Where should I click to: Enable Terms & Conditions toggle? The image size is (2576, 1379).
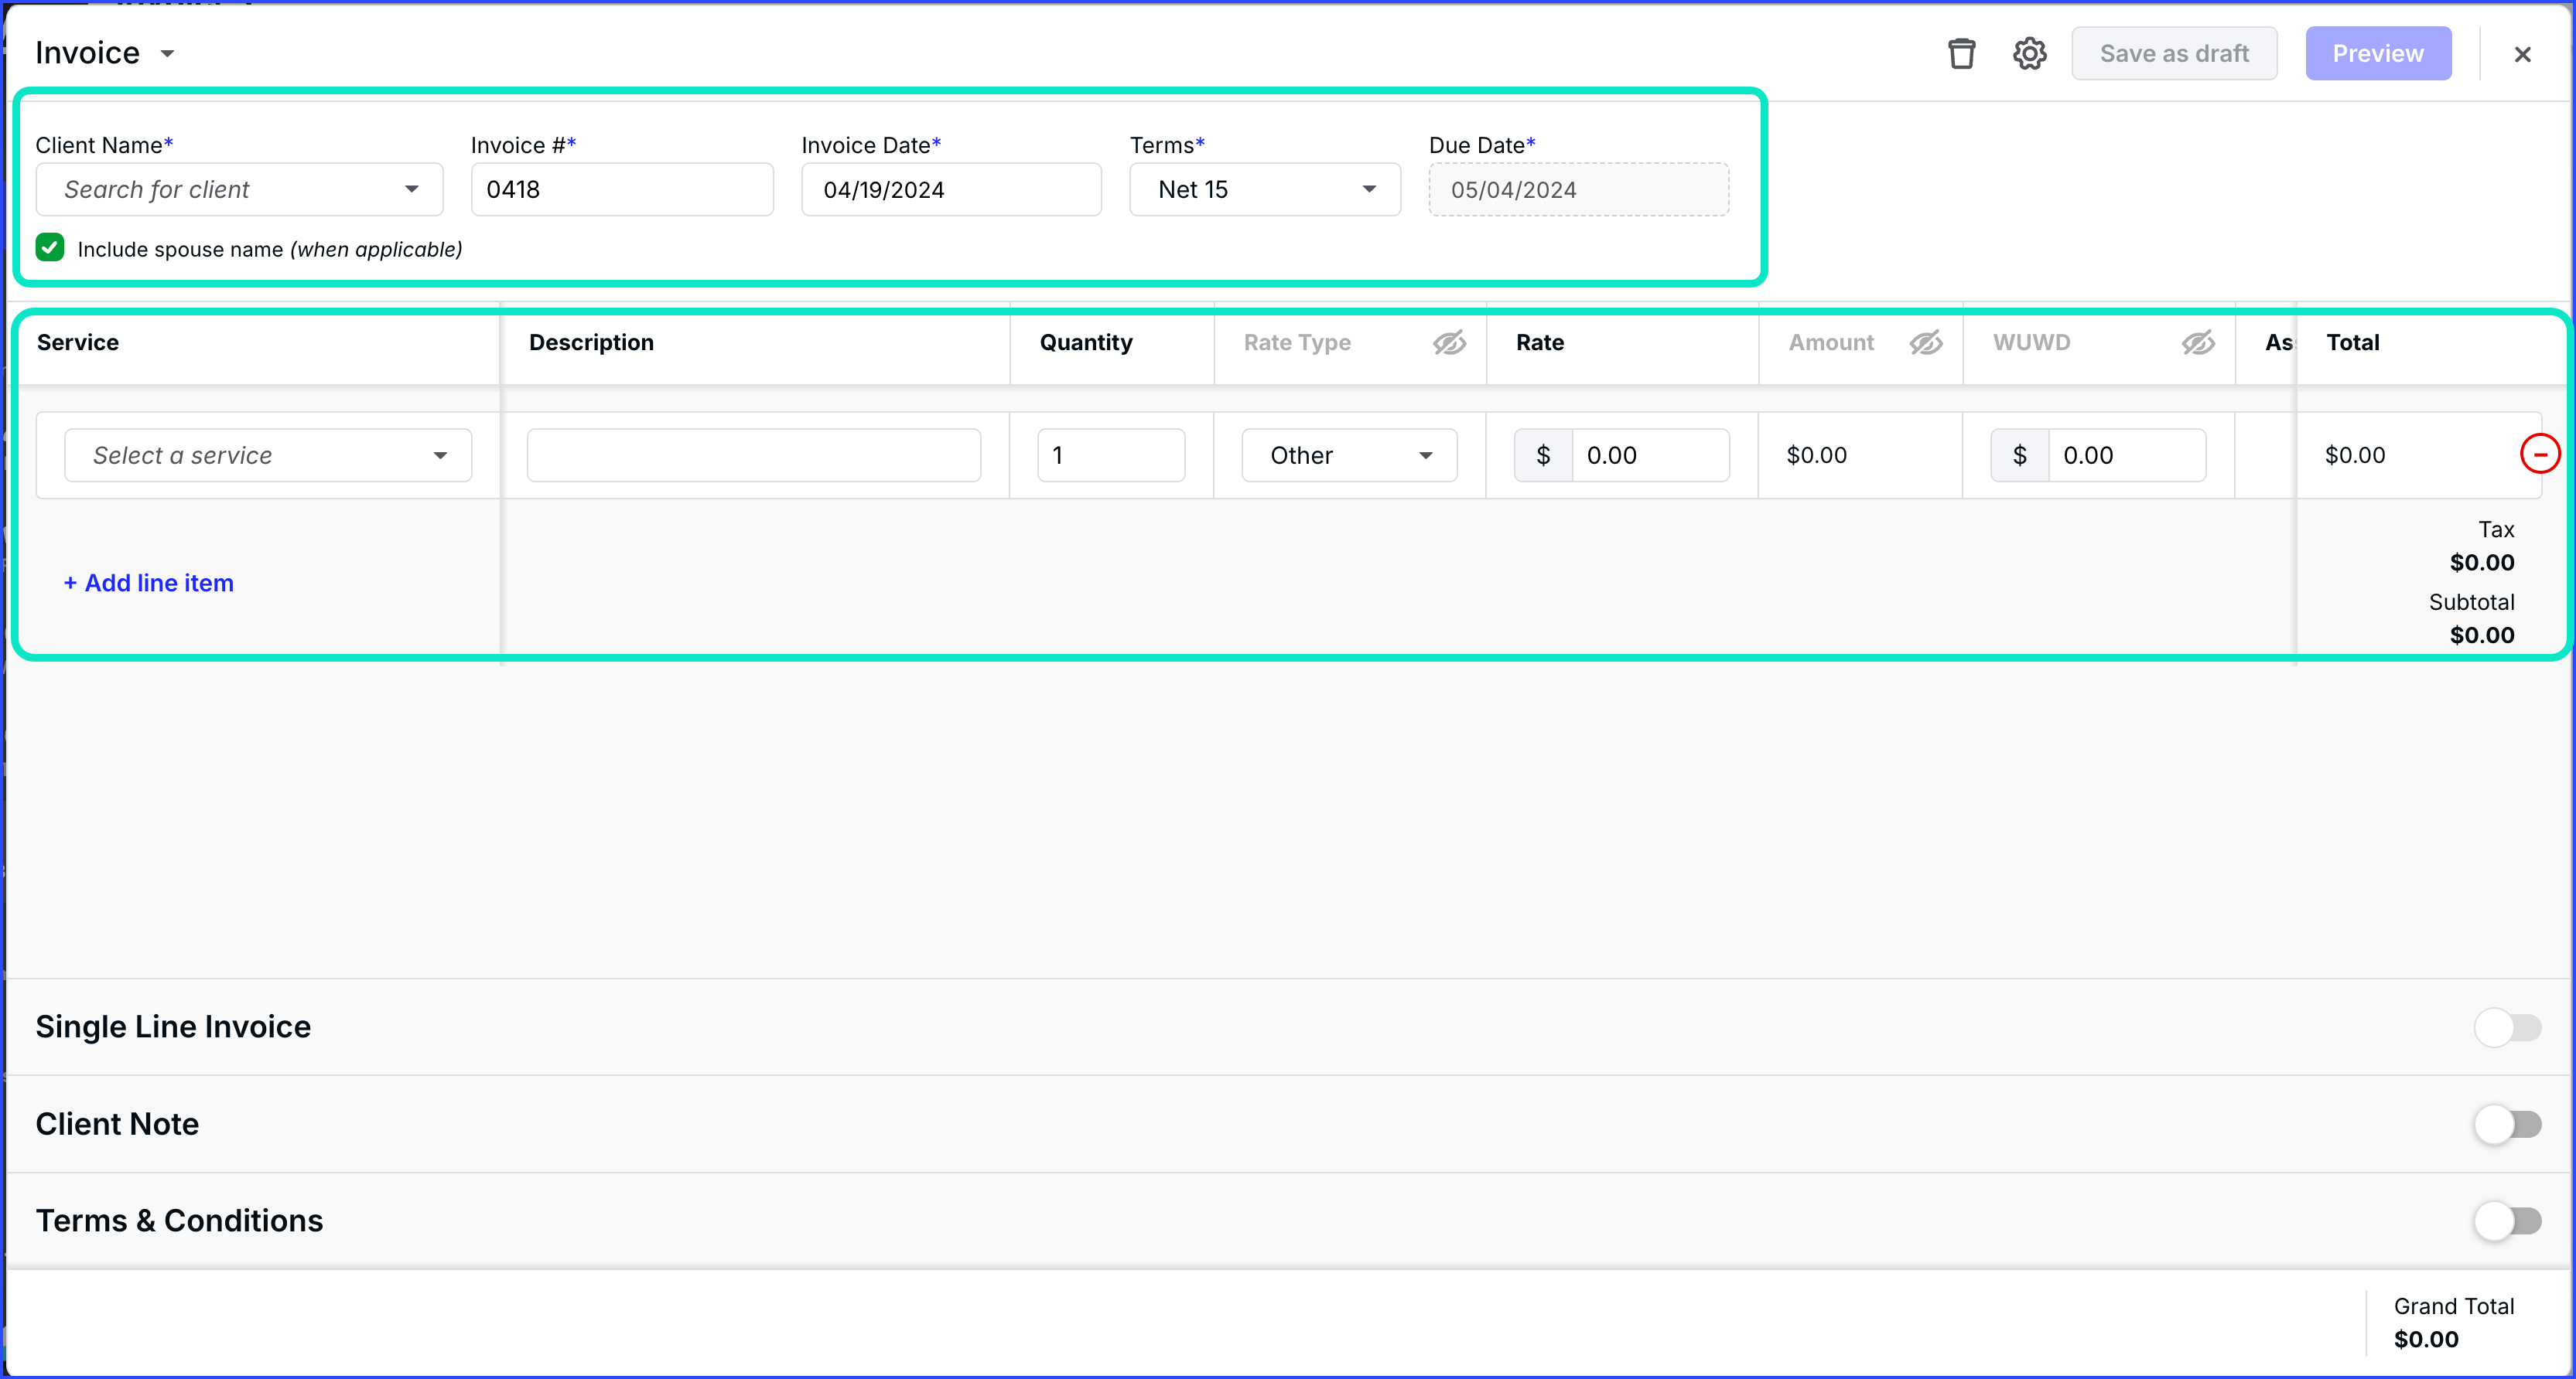coord(2507,1221)
